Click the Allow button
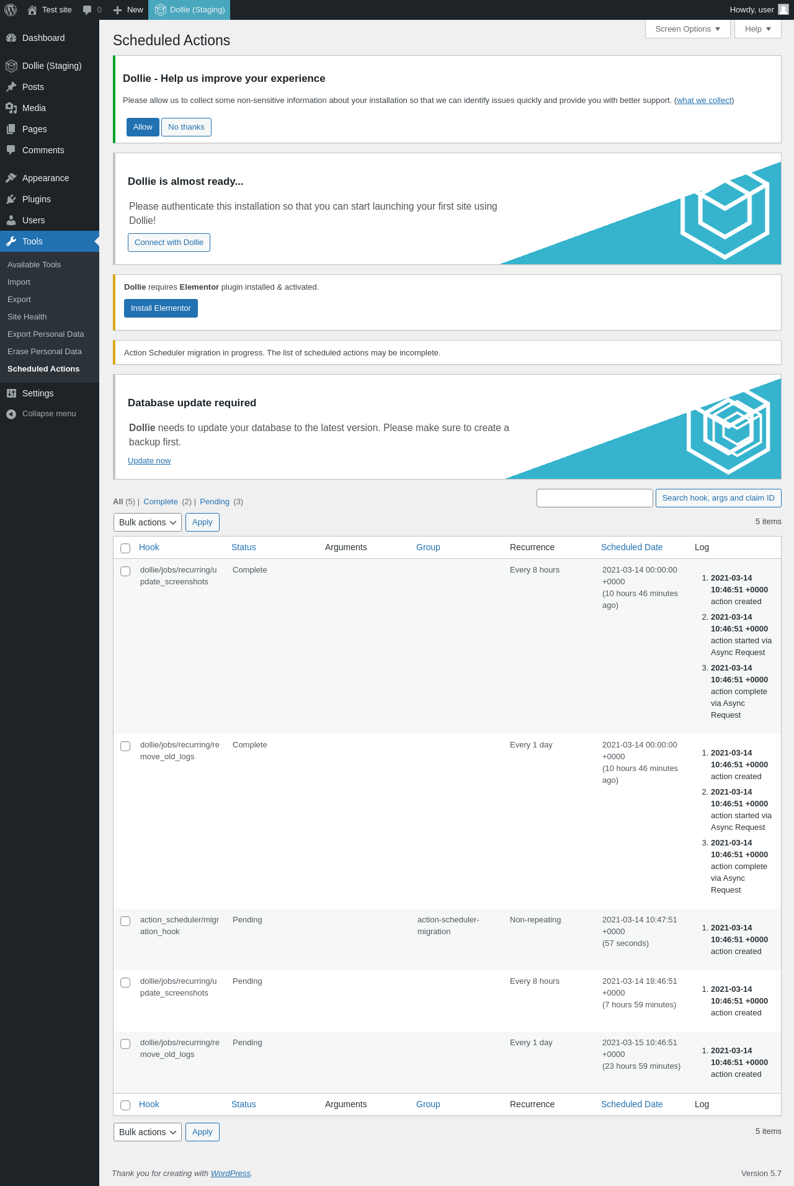This screenshot has height=1186, width=794. pos(143,127)
